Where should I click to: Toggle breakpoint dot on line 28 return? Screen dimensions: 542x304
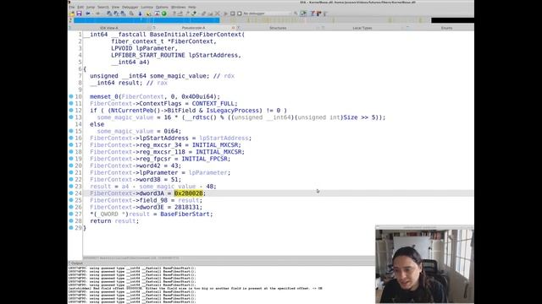[71, 220]
